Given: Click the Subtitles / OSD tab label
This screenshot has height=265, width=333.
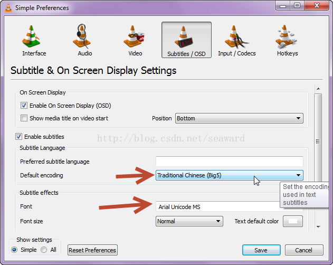Looking at the screenshot, I should (x=186, y=54).
